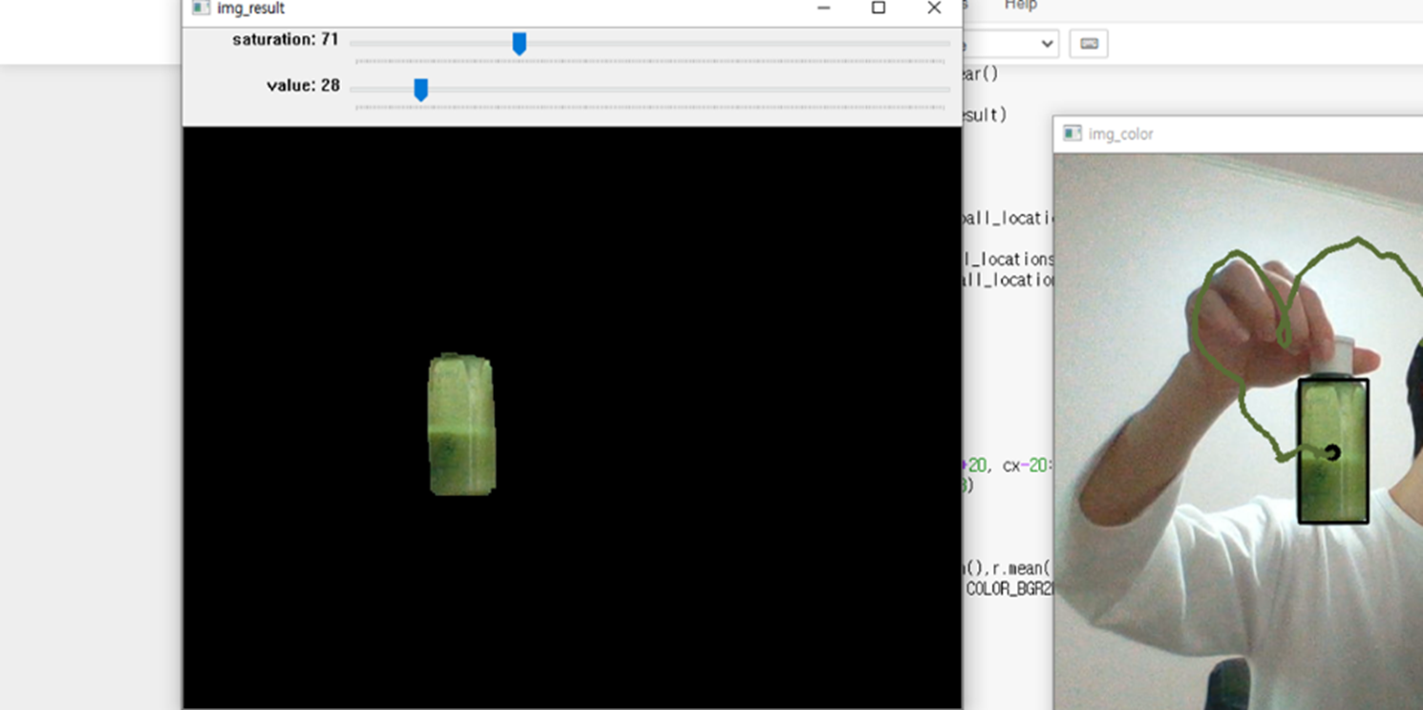The height and width of the screenshot is (710, 1423).
Task: Open the dropdown in editor toolbar
Action: point(1011,44)
